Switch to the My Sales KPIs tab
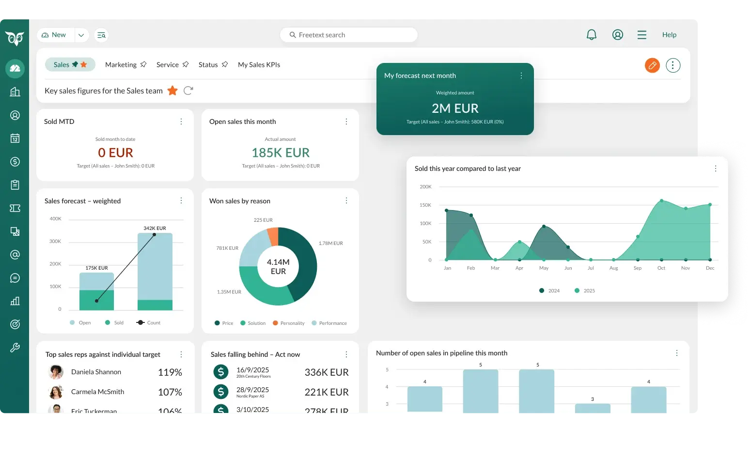The image size is (751, 458). (x=259, y=64)
